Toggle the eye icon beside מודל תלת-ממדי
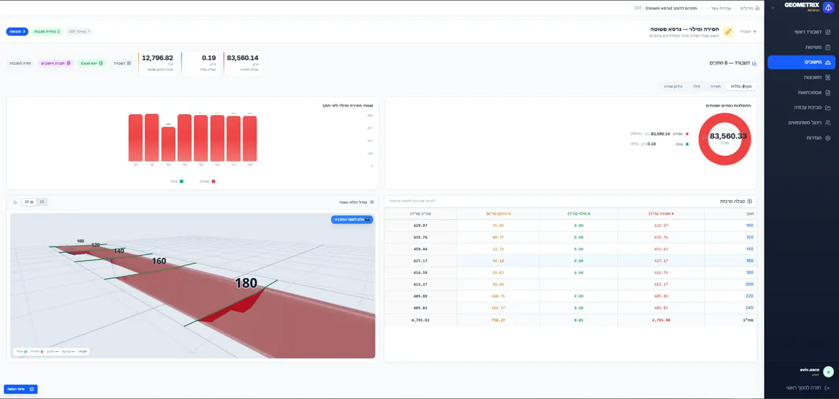Viewport: 839px width, 399px height. pyautogui.click(x=372, y=202)
